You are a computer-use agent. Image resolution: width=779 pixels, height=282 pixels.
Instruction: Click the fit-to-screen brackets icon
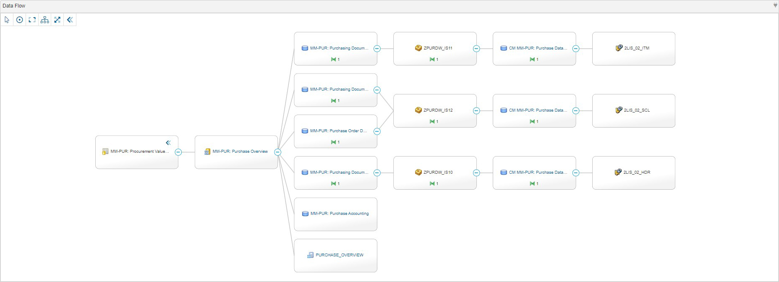[32, 20]
